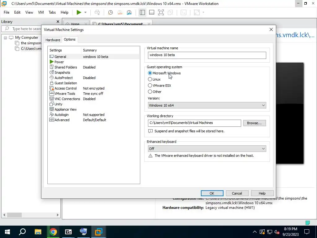
Task: Select the Power settings row
Action: [93, 62]
